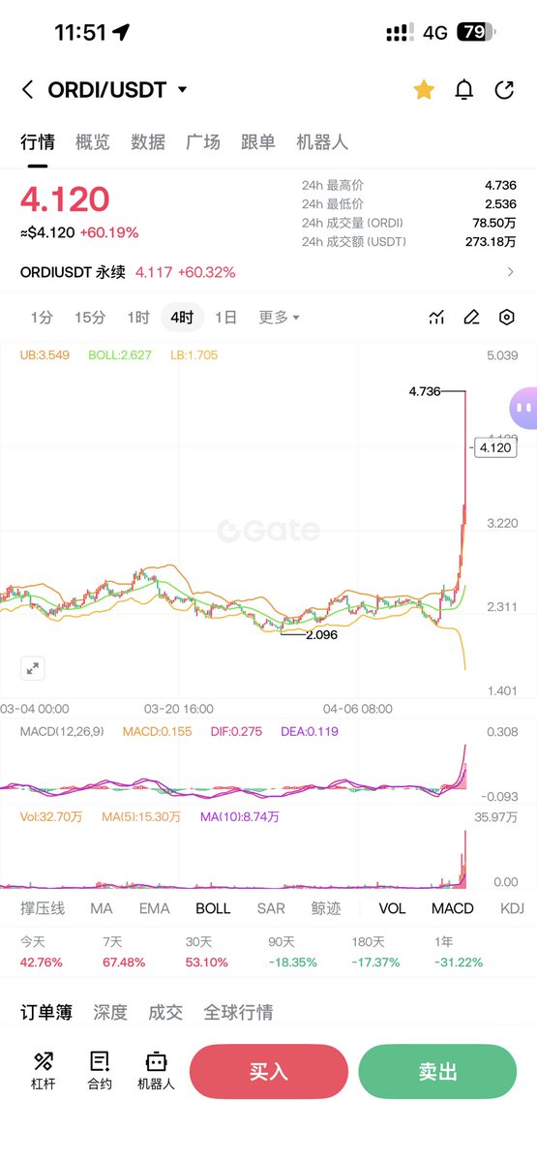Tap the share icon
The height and width of the screenshot is (1162, 537).
coord(504,90)
